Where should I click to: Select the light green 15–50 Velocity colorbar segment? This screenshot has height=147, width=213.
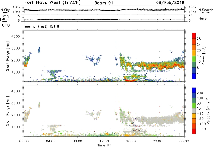194,106
